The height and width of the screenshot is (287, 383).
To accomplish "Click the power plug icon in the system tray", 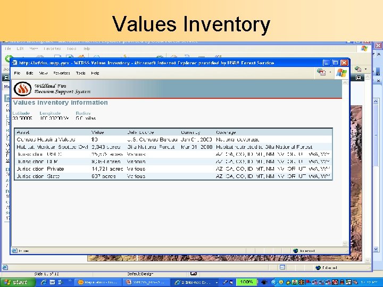I will [x=264, y=282].
